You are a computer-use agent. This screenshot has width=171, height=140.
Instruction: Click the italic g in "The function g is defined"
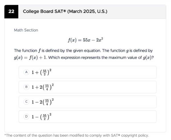coord(127,51)
